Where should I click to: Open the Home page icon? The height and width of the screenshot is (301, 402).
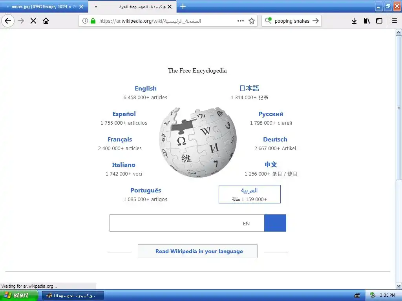[46, 21]
